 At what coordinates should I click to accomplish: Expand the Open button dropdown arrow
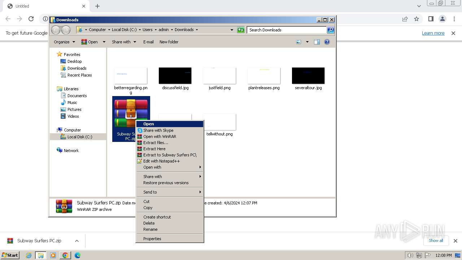click(x=104, y=42)
